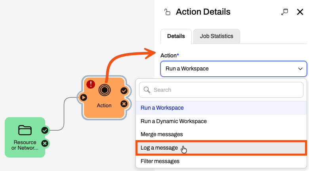The height and width of the screenshot is (171, 309).
Task: Click the Search field in the dropdown list
Action: (x=221, y=90)
